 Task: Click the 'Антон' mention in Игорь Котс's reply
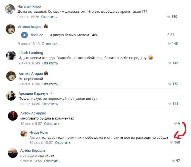pyautogui.click(x=35, y=138)
